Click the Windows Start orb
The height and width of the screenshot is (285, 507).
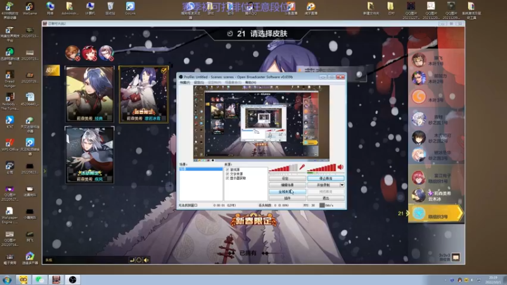tap(7, 279)
